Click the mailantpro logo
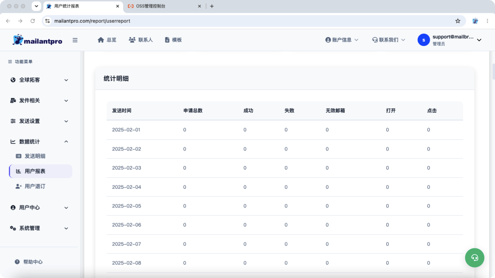The height and width of the screenshot is (278, 495). 38,40
